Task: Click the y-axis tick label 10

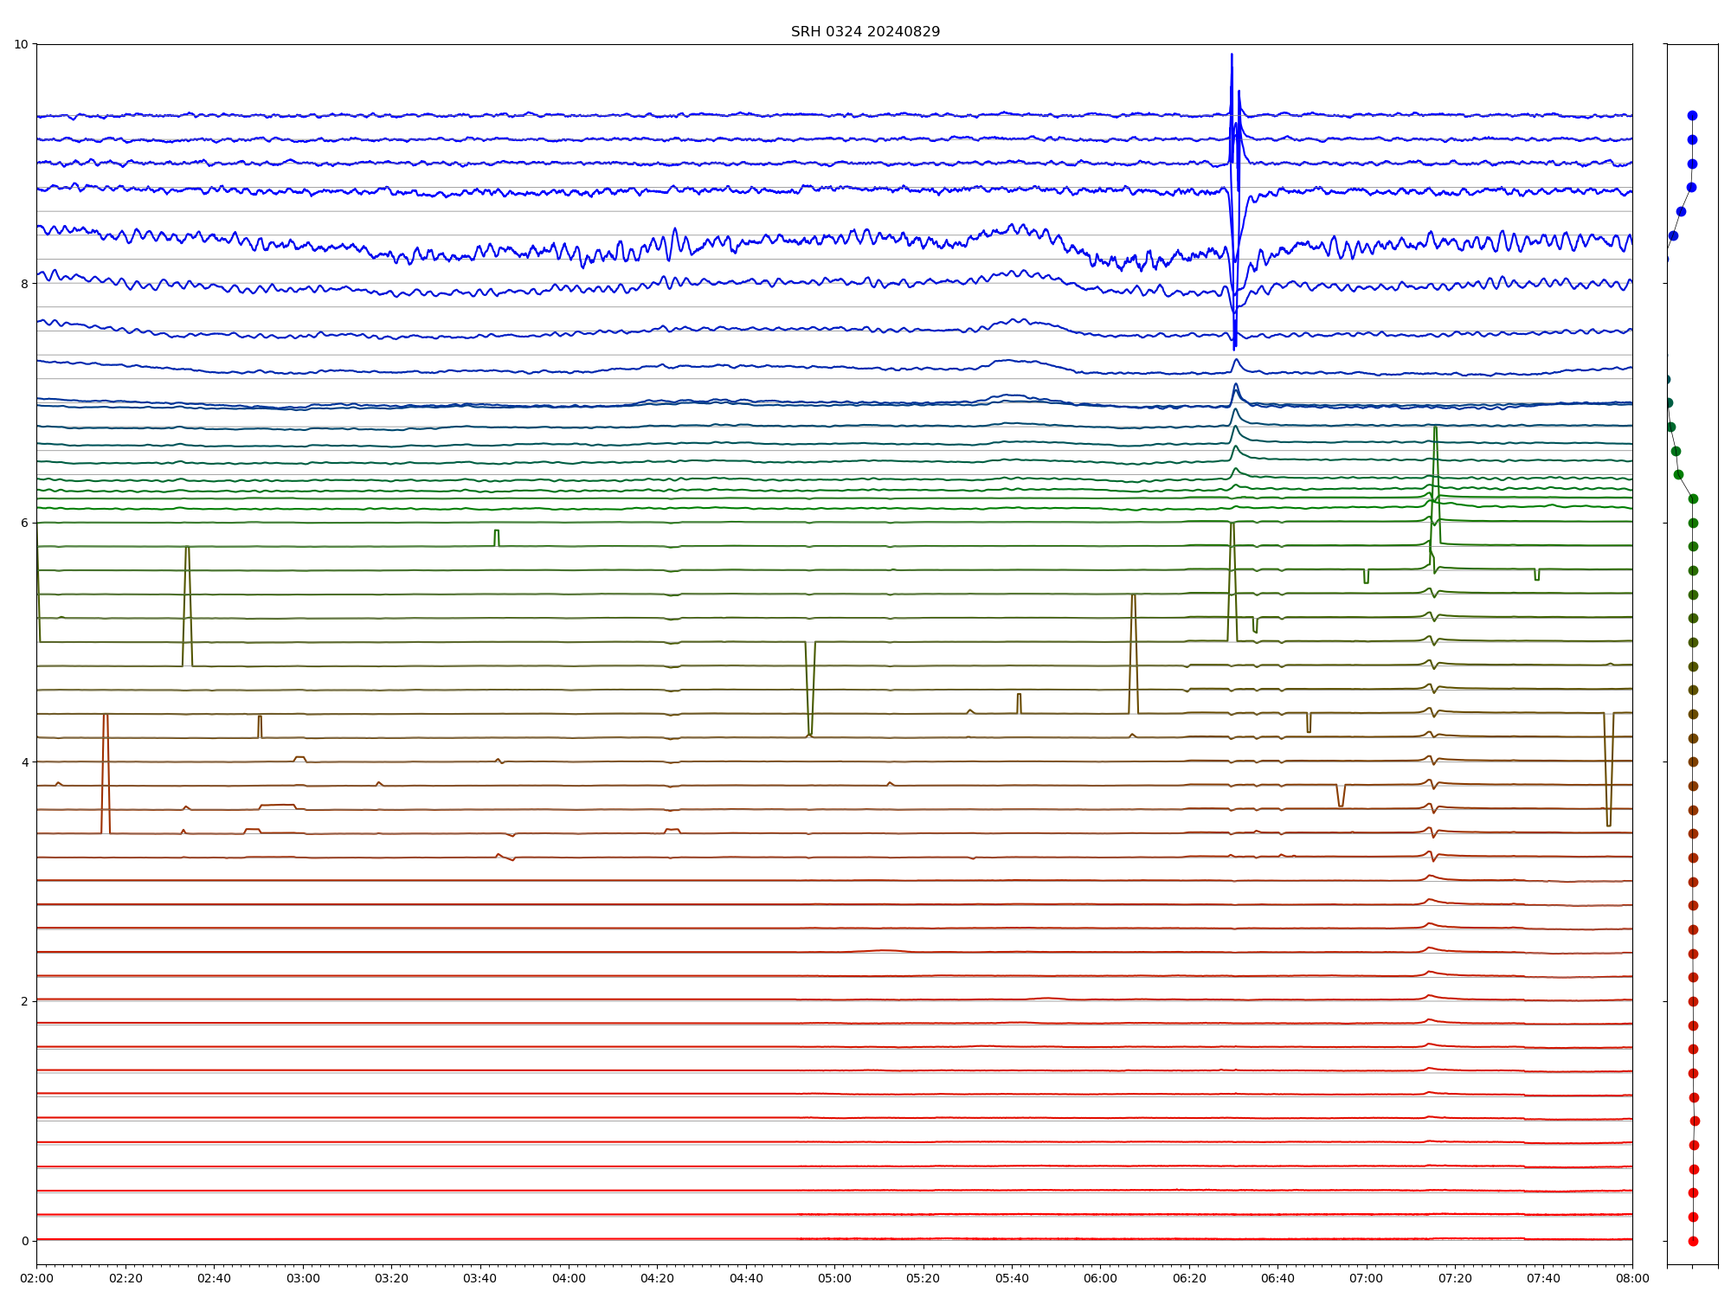Action: click(x=21, y=44)
